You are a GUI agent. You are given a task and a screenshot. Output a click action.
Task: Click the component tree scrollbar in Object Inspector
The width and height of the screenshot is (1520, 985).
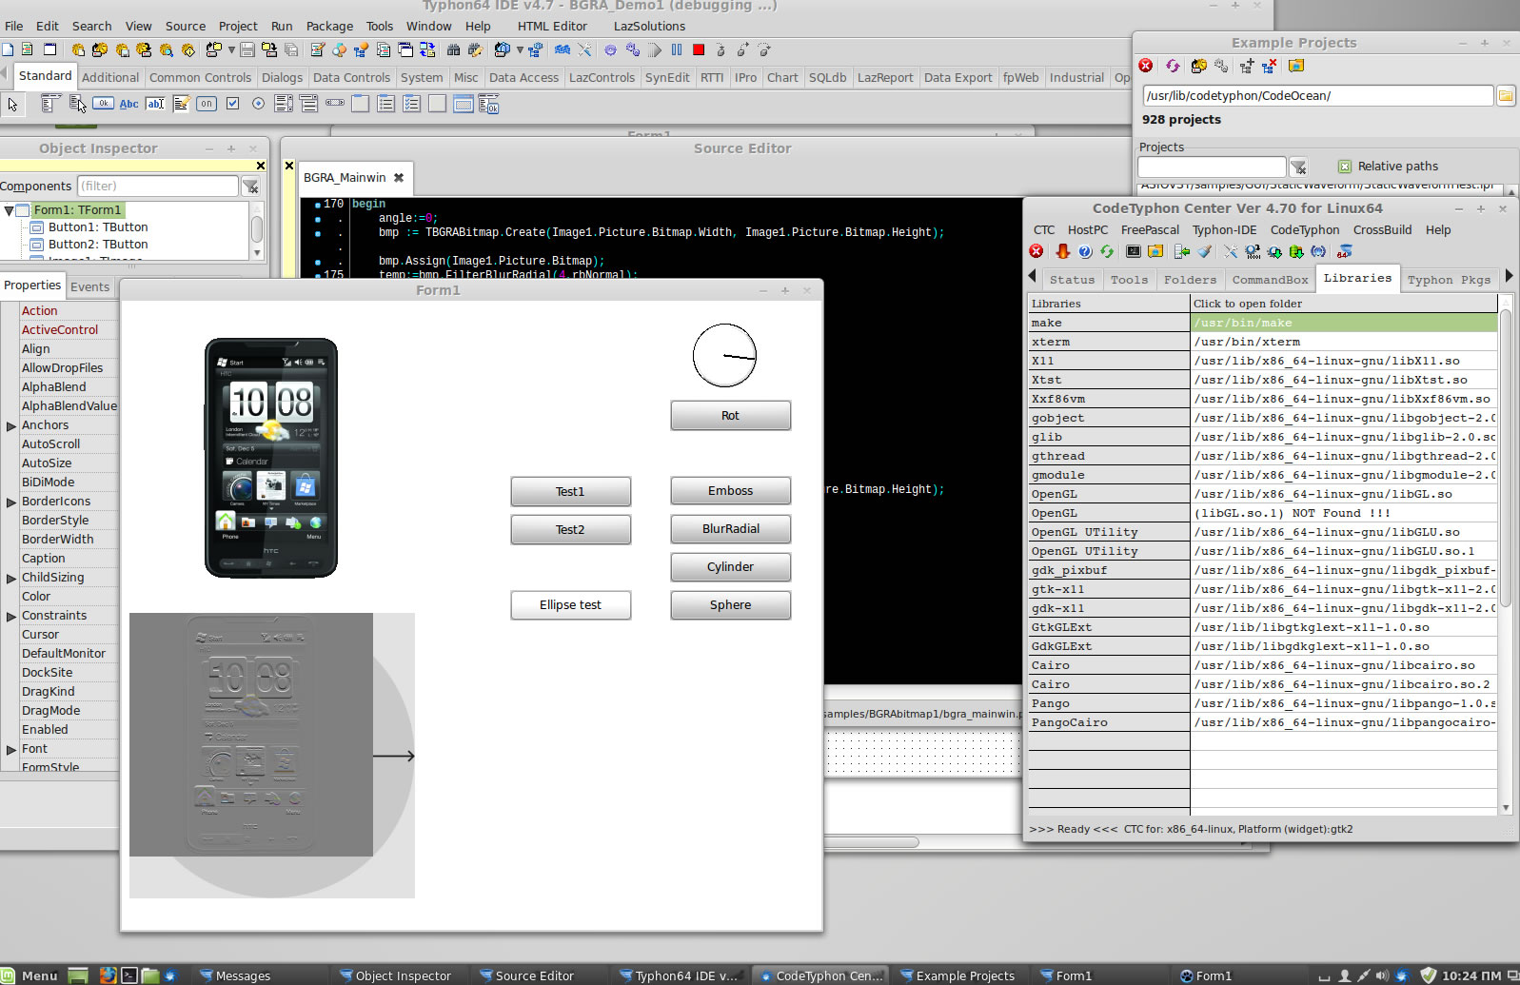(257, 229)
